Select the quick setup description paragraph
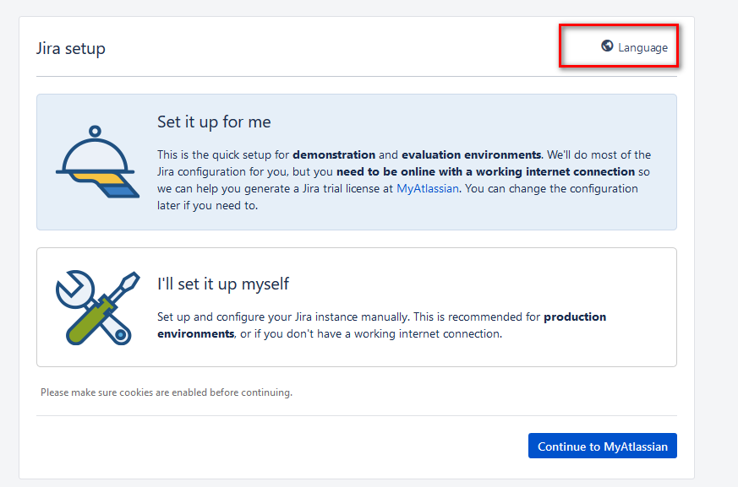Image resolution: width=738 pixels, height=487 pixels. [404, 180]
